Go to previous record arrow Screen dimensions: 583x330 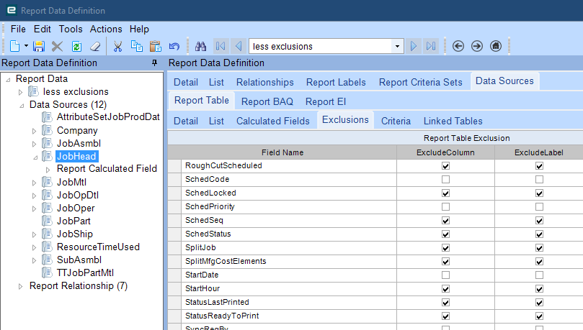point(239,46)
